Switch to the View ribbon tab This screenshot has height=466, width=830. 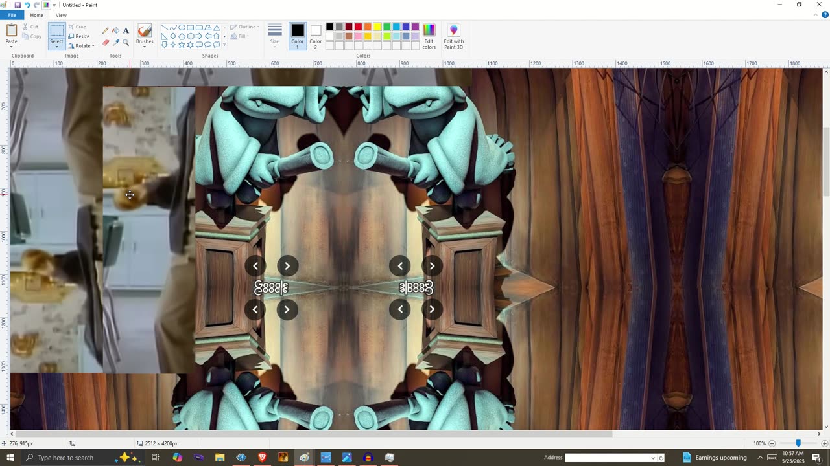(x=61, y=15)
